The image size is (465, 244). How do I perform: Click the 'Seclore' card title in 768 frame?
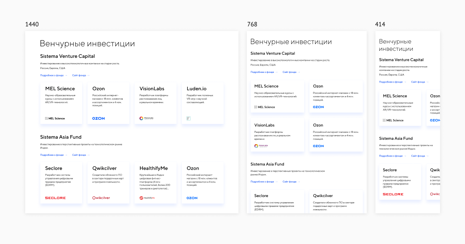[x=261, y=196]
